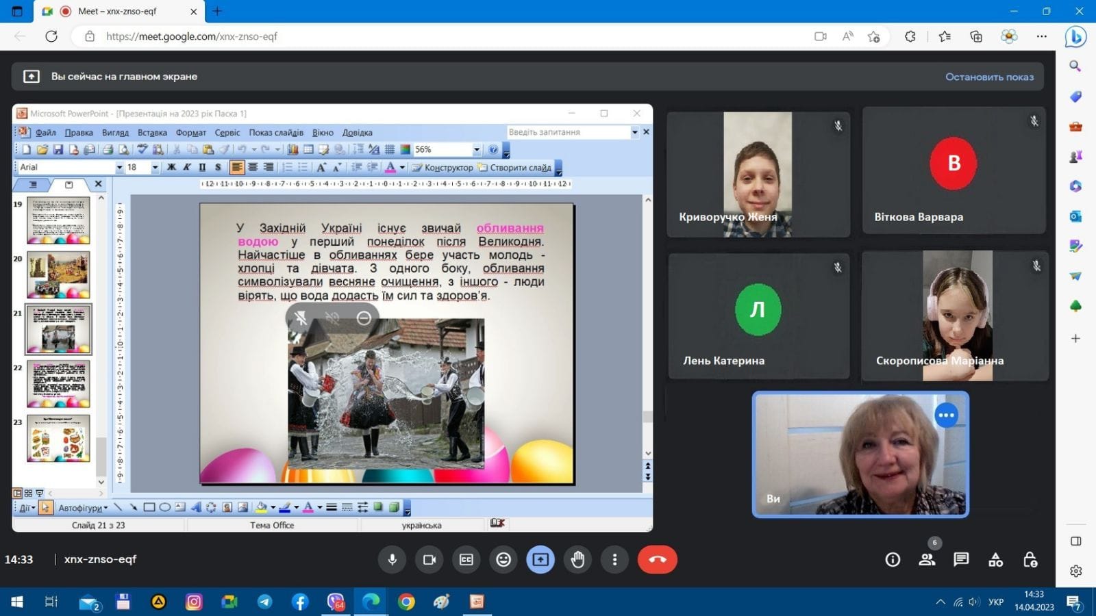Show the participants list
The image size is (1096, 616).
click(927, 560)
